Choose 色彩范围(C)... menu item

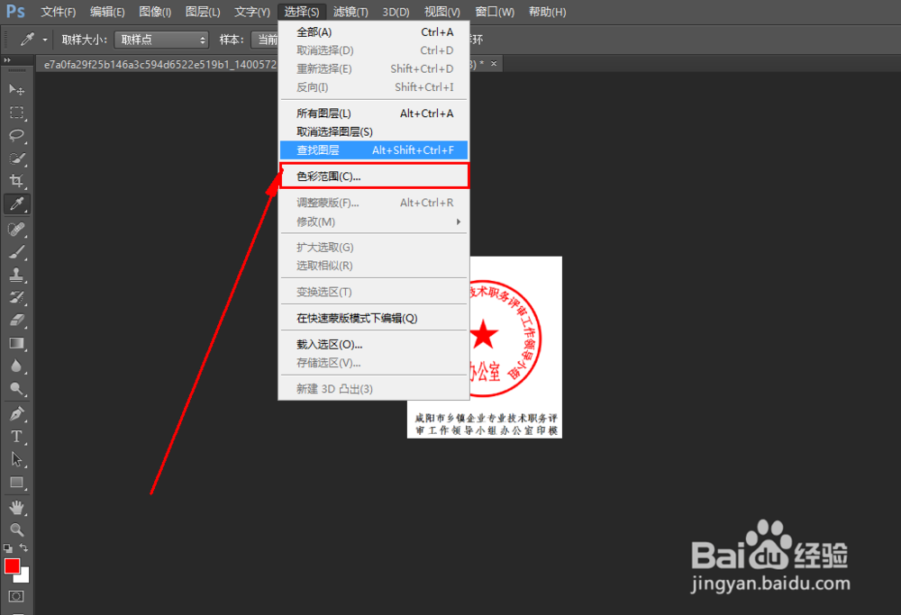click(x=374, y=176)
